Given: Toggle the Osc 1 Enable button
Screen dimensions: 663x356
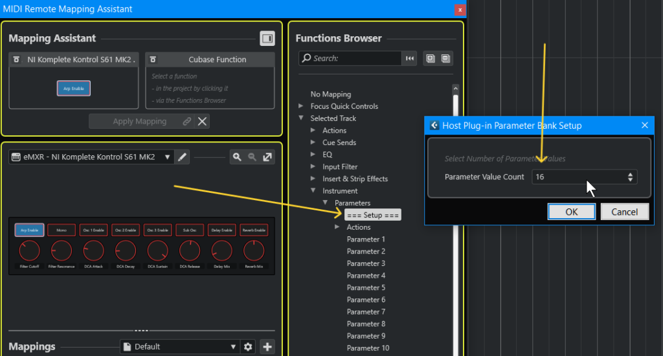Looking at the screenshot, I should point(93,230).
